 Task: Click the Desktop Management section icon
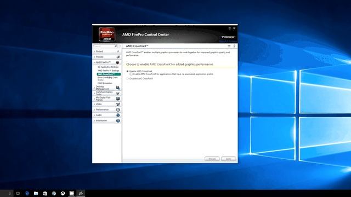click(x=118, y=88)
